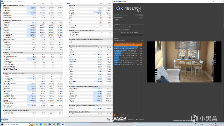Image resolution: width=224 pixels, height=126 pixels.
Task: Click the HWiNFO collapse-columns left arrows icon
Action: pyautogui.click(x=2, y=120)
